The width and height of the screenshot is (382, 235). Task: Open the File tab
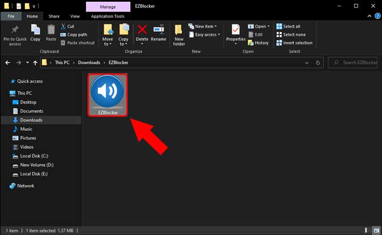[11, 16]
